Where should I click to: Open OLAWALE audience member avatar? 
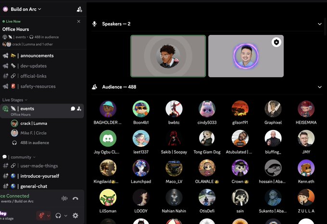[x=207, y=168]
